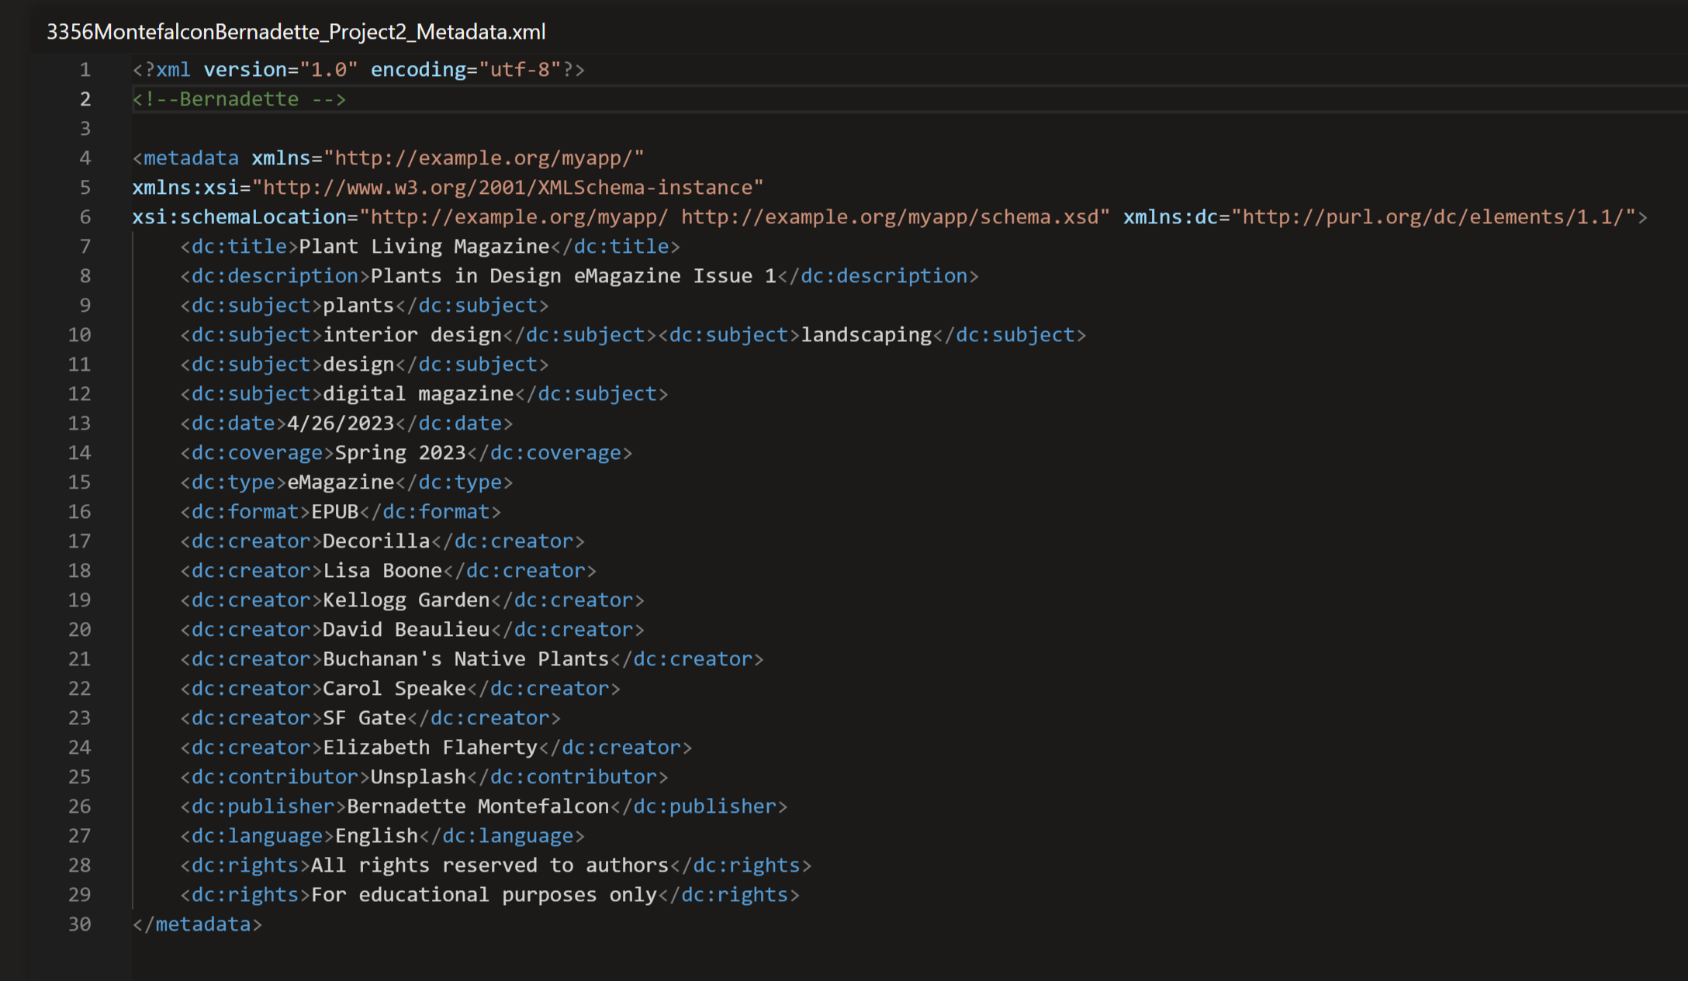
Task: Place cursor in the Bernadette comment
Action: coord(239,99)
